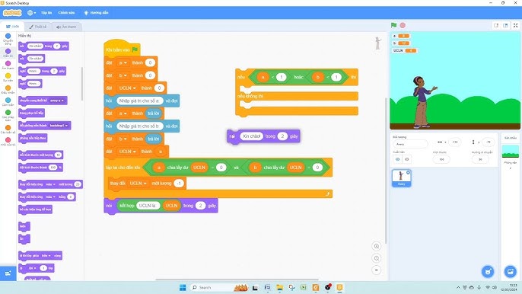
Task: Run the project with the green flag
Action: (x=394, y=25)
